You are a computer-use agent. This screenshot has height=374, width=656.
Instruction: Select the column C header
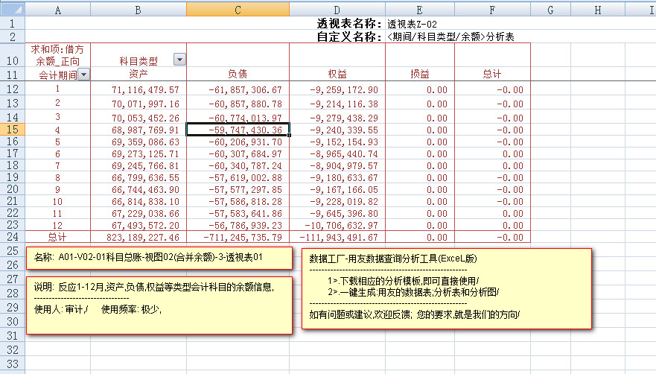click(238, 9)
